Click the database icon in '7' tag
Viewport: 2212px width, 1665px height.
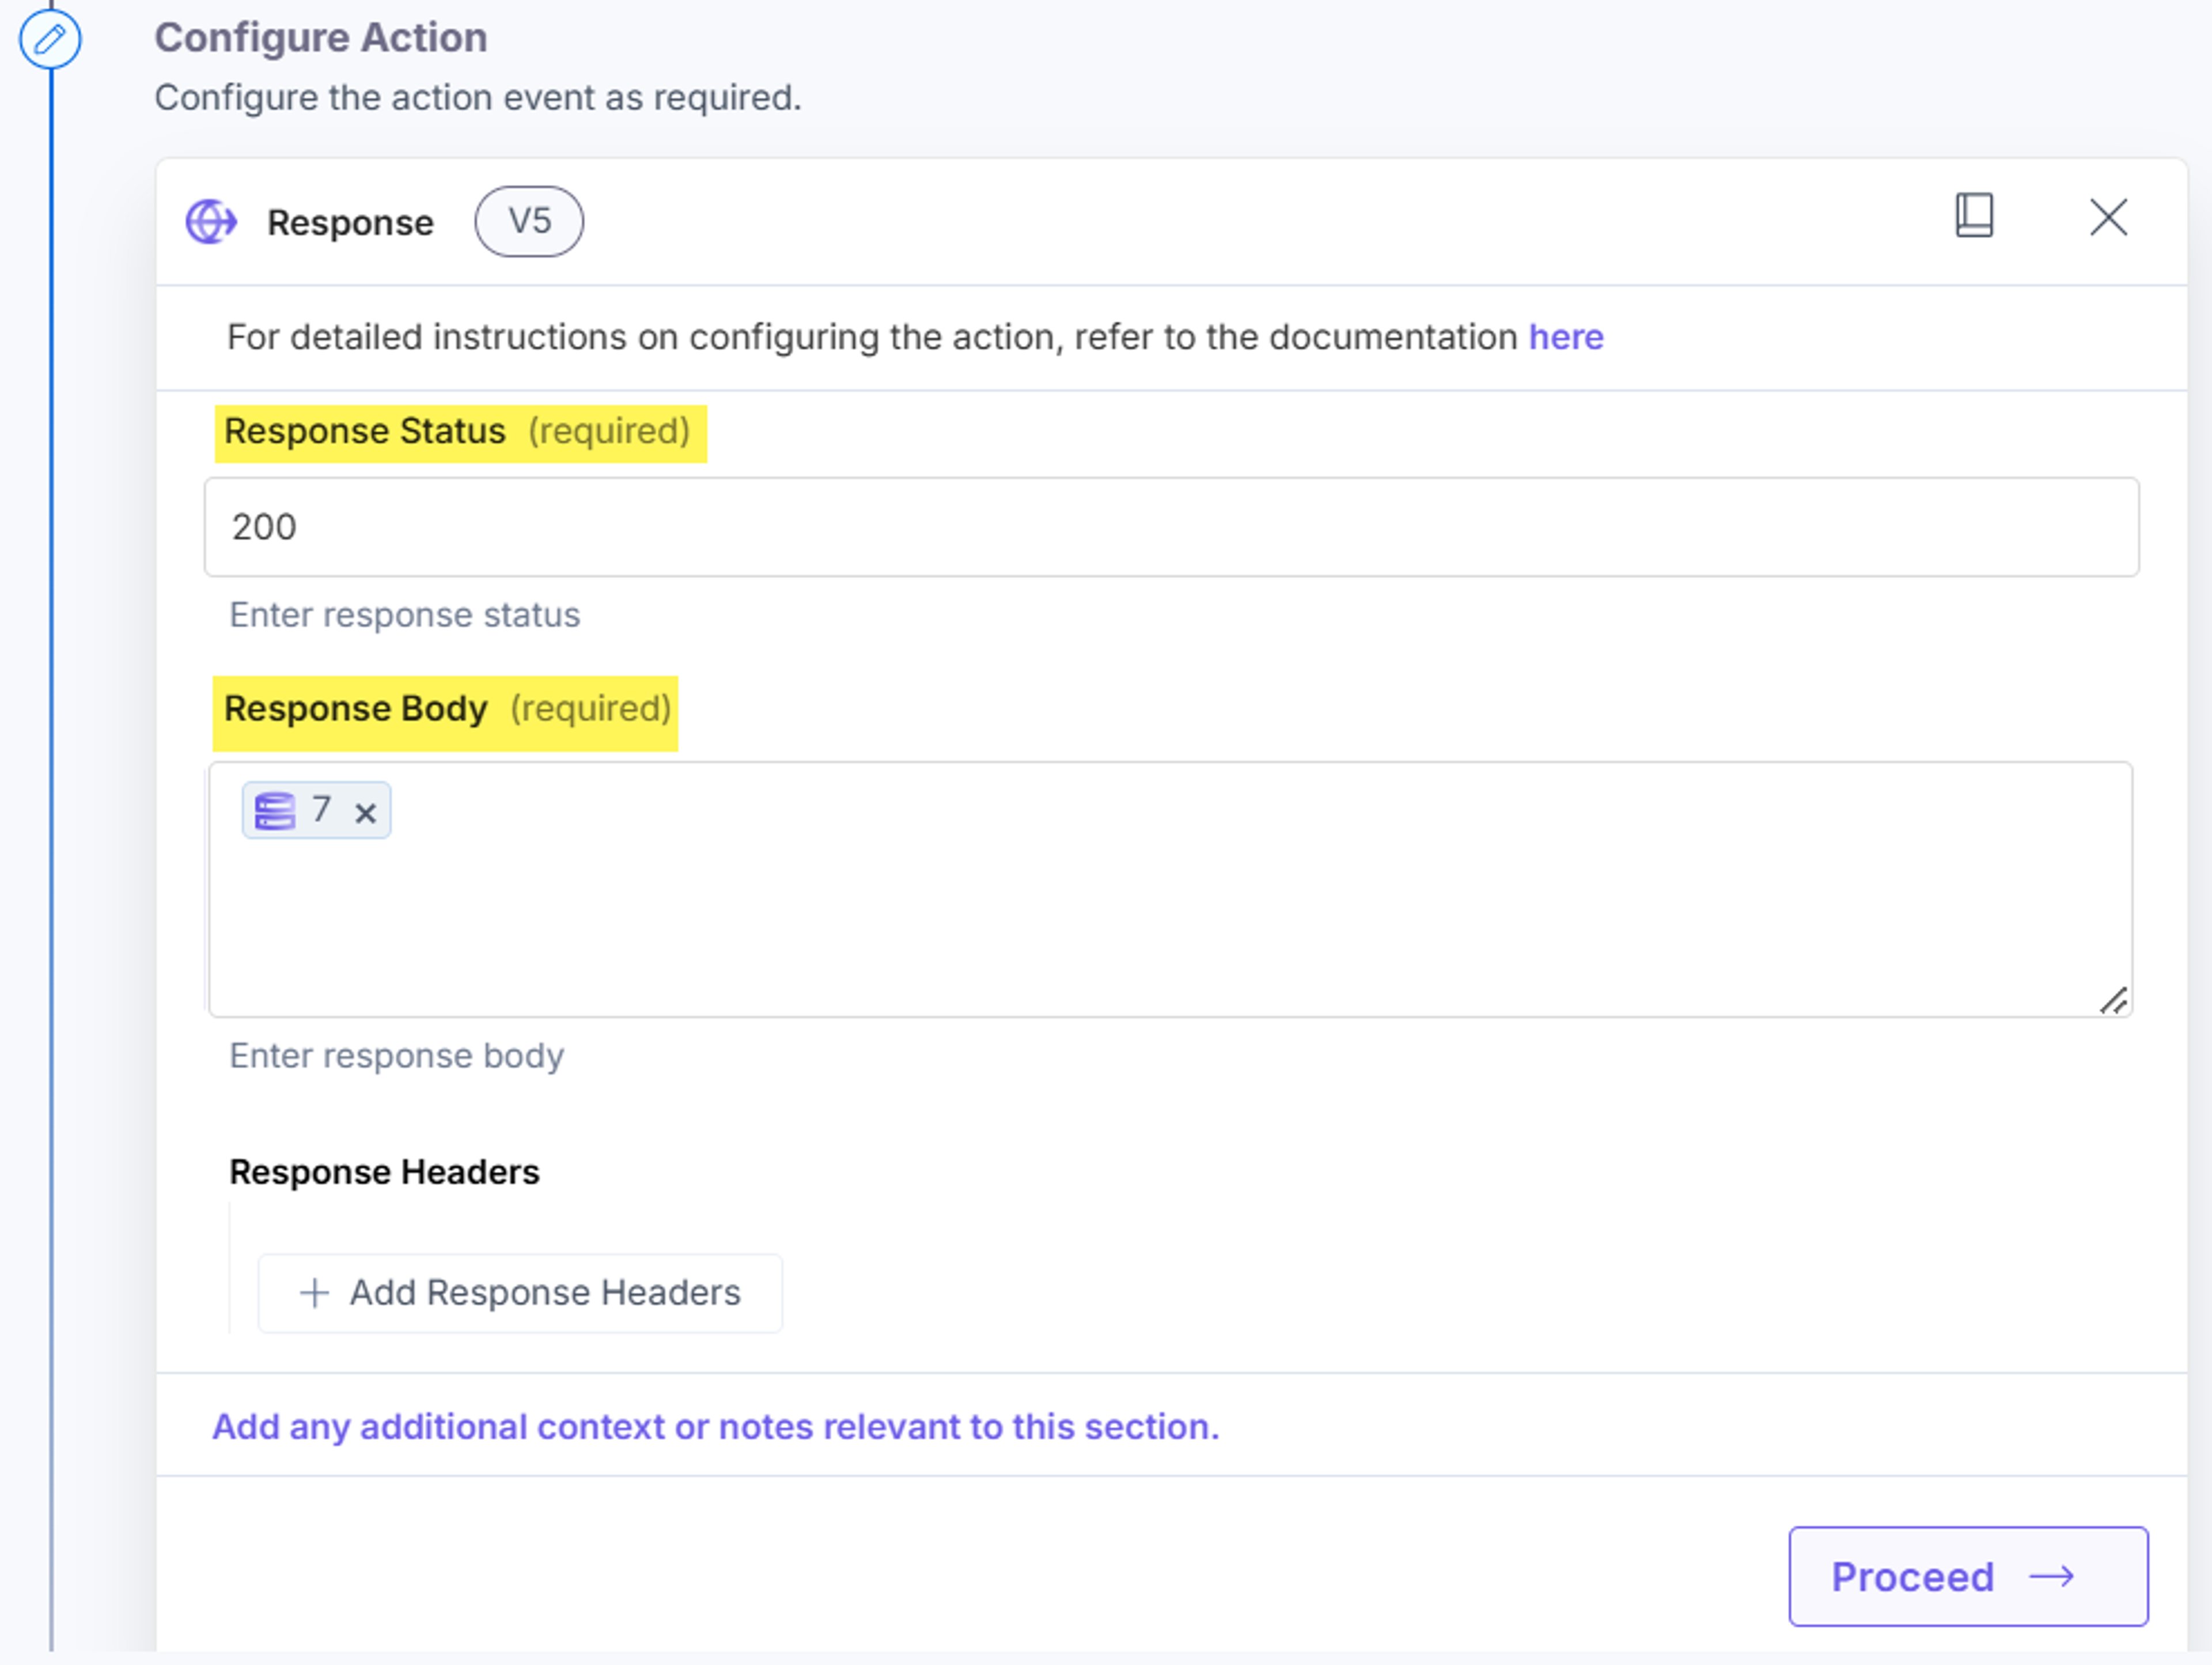[x=275, y=811]
